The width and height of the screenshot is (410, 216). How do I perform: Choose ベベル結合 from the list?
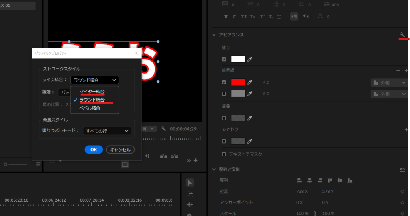click(x=90, y=108)
